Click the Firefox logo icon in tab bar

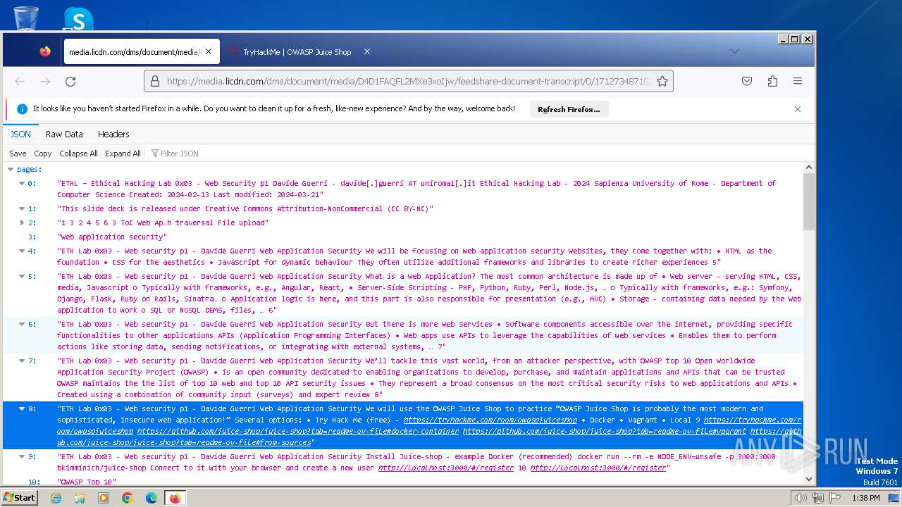(x=45, y=51)
